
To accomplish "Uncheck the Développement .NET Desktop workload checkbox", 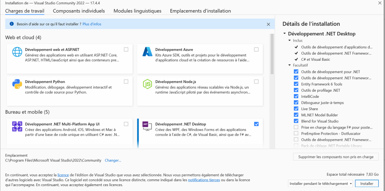I will tap(256, 124).
